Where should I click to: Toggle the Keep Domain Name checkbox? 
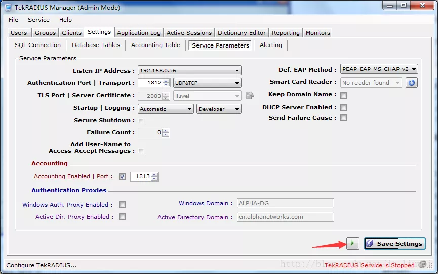click(344, 95)
